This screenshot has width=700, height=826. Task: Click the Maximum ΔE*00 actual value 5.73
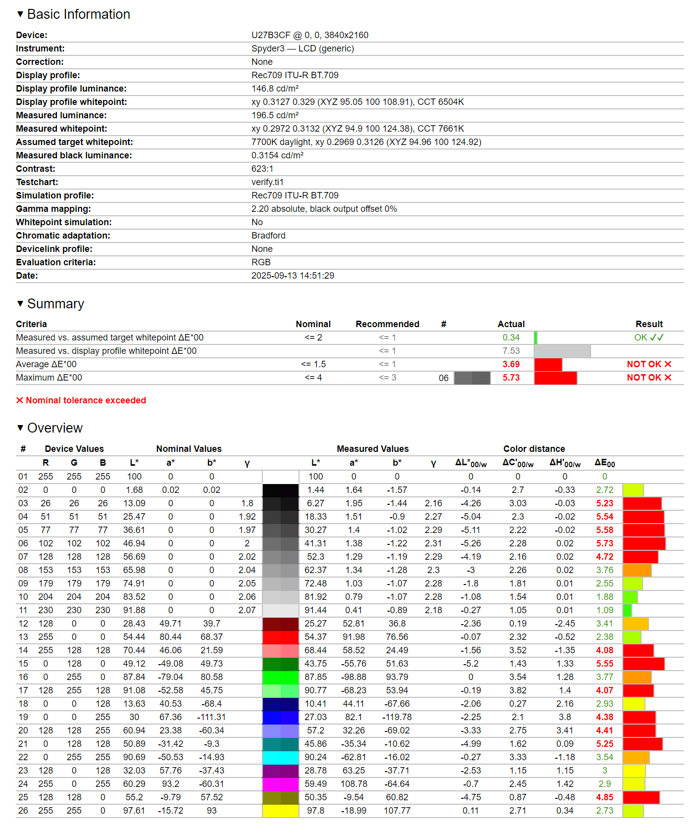(511, 378)
